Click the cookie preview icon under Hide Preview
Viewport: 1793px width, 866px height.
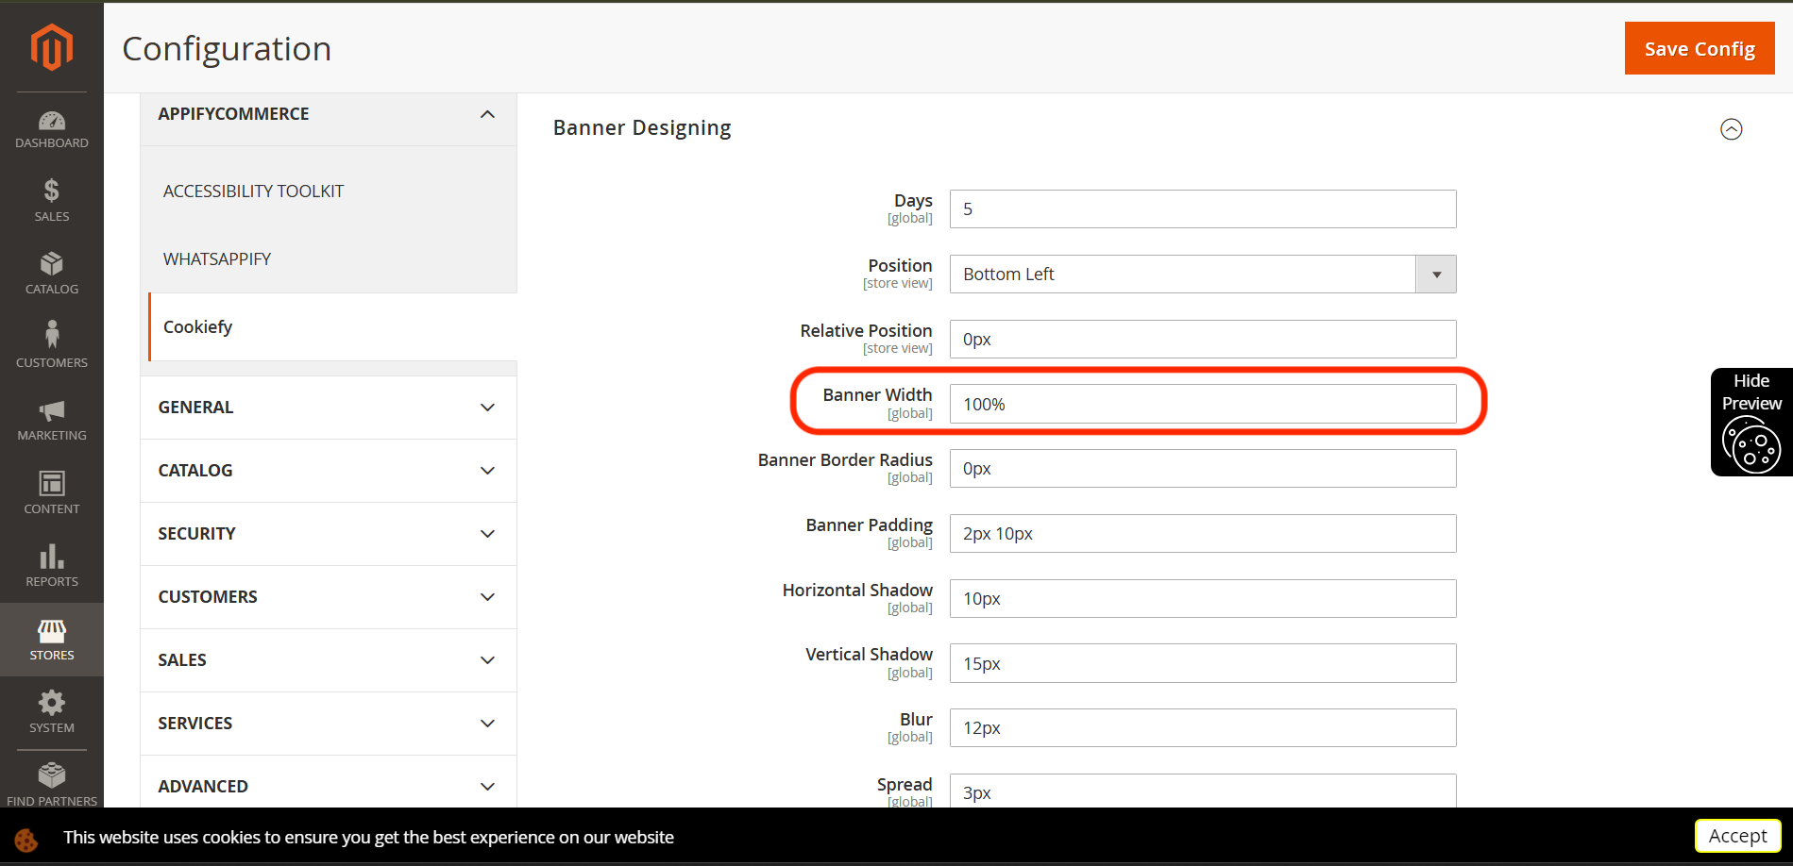pyautogui.click(x=1751, y=445)
